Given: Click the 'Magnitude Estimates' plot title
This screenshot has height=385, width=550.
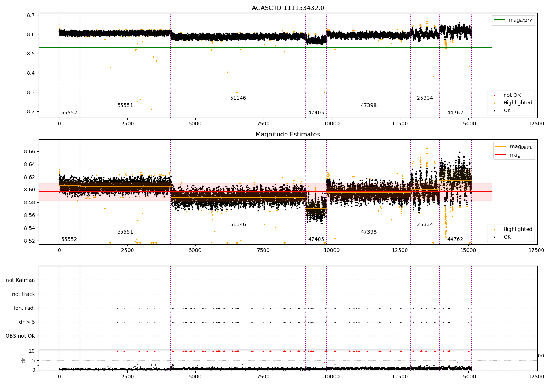Looking at the screenshot, I should (x=288, y=135).
